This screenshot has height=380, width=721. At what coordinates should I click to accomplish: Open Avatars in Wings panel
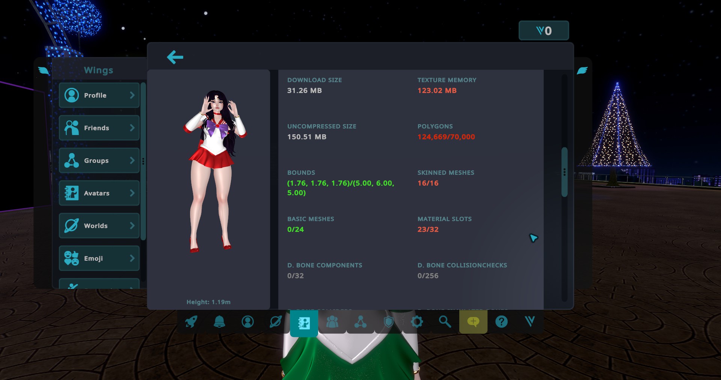(99, 193)
